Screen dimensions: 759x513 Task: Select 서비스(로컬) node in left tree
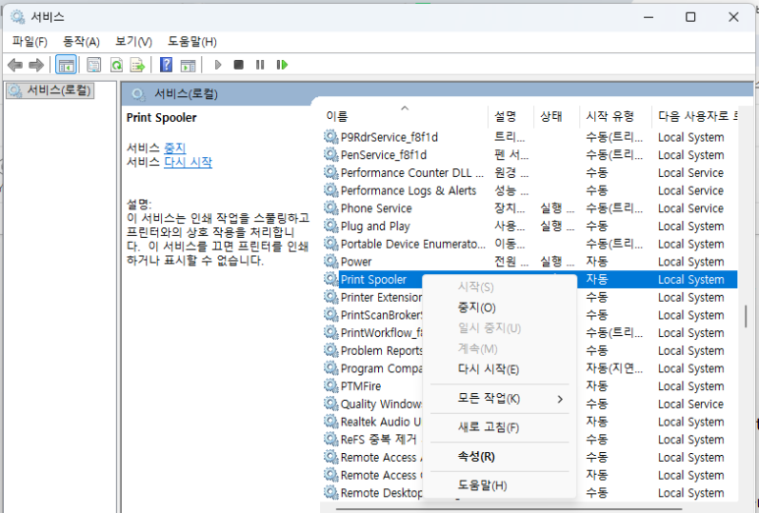point(50,90)
